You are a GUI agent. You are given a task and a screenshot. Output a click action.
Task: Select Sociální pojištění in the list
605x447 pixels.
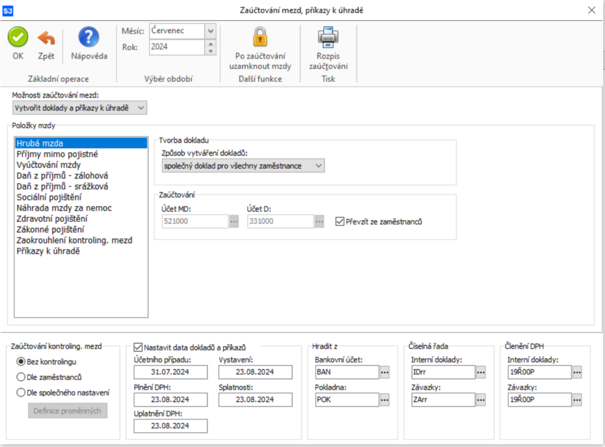49,197
